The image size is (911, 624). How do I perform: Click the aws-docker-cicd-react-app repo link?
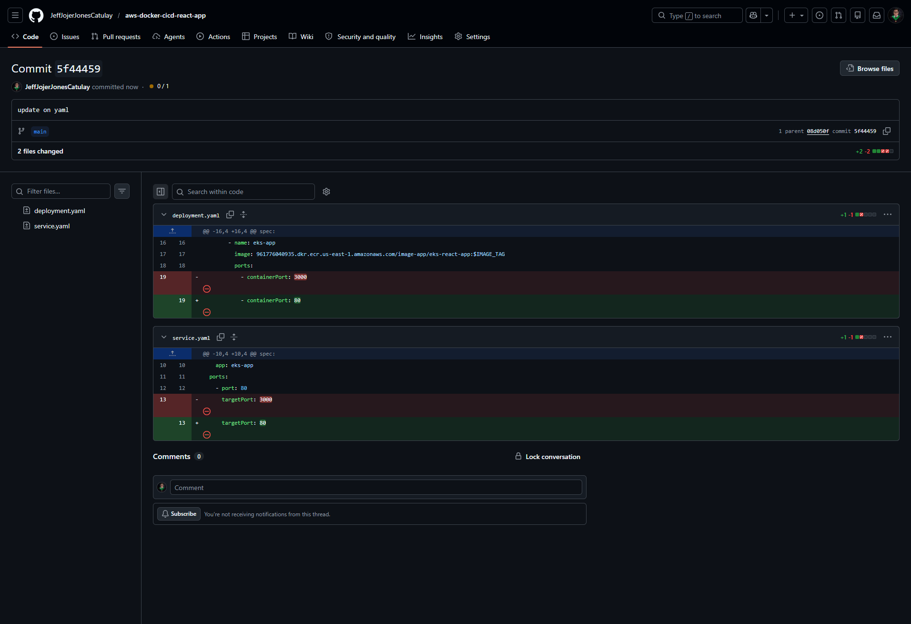pos(165,15)
